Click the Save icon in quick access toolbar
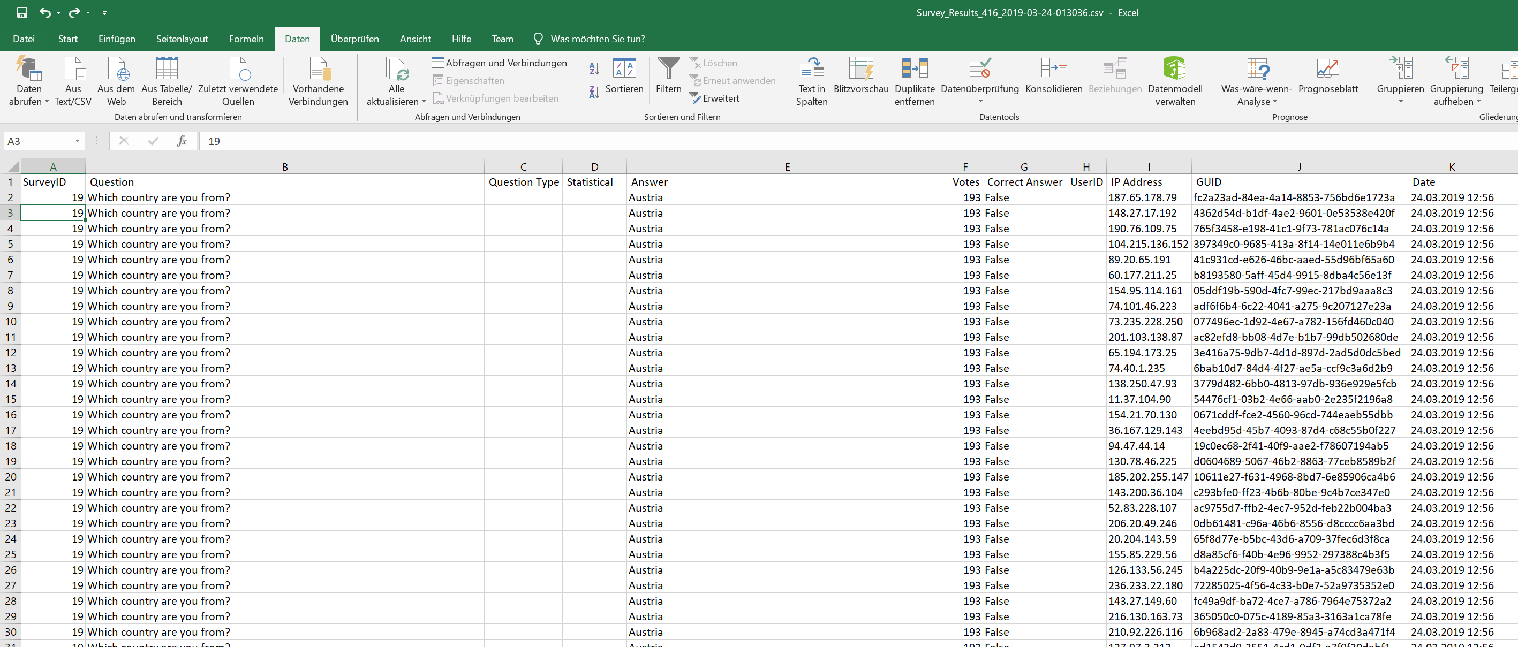This screenshot has width=1518, height=647. (22, 12)
